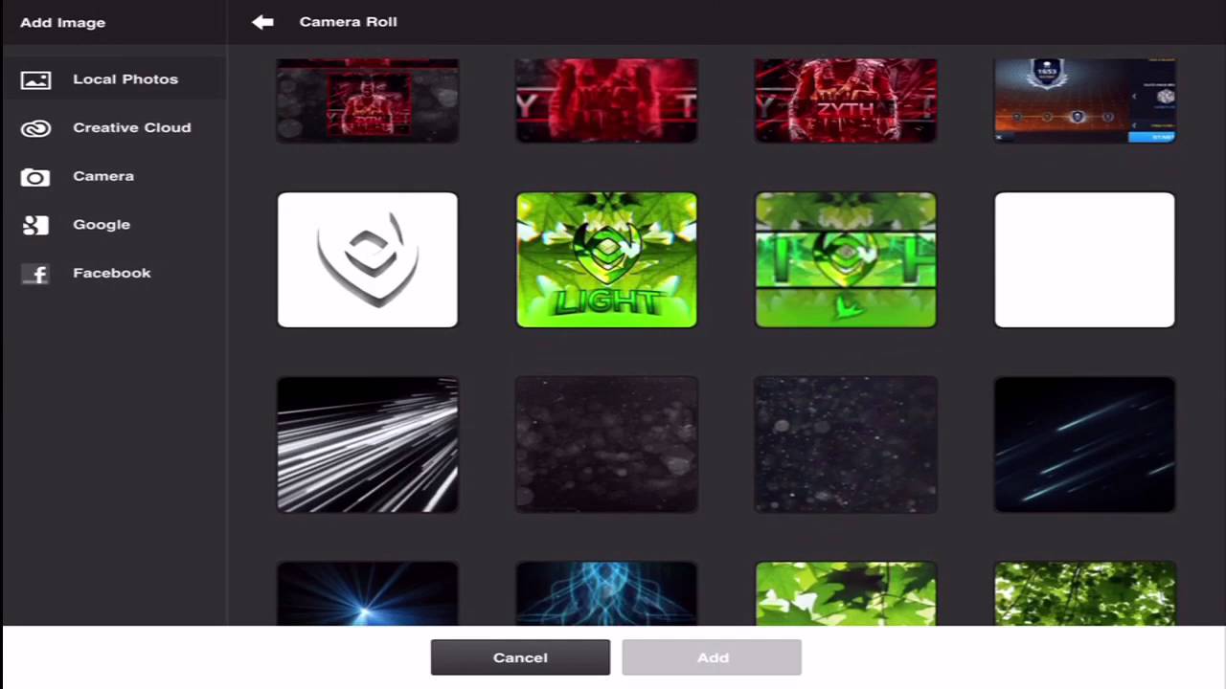Click the Camera icon in sidebar
This screenshot has width=1226, height=689.
tap(35, 177)
